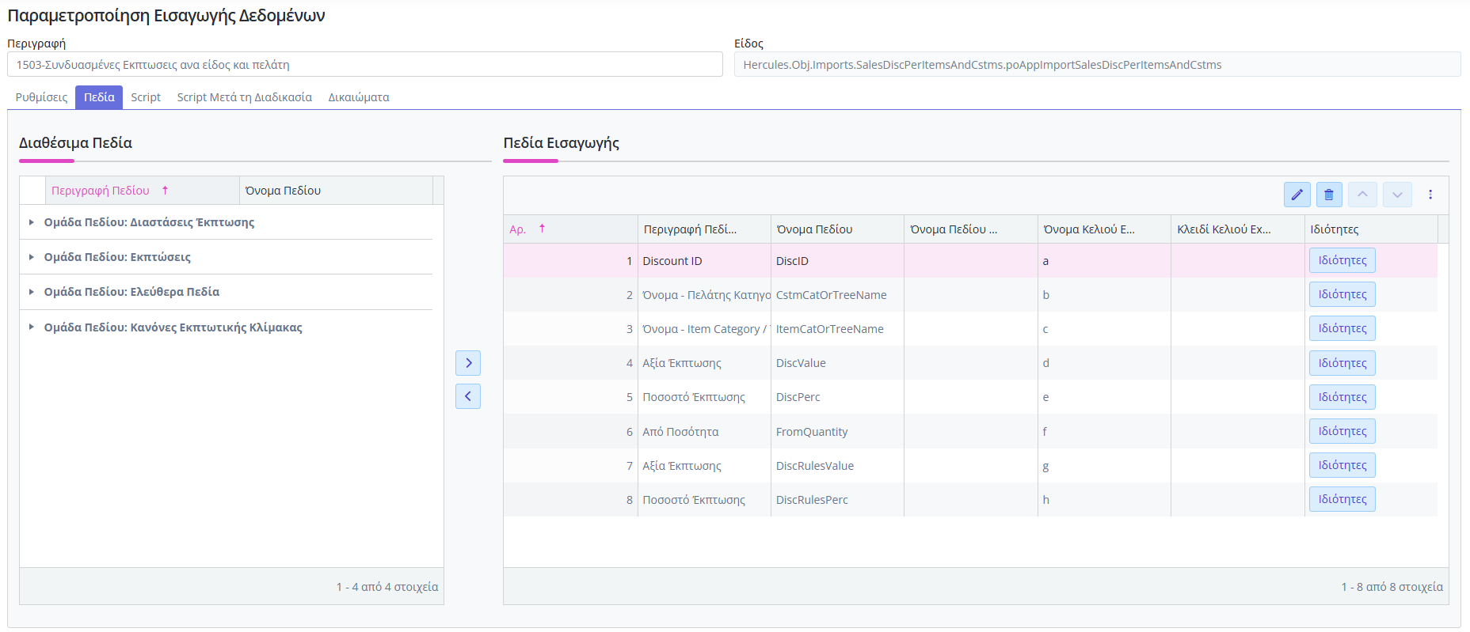Open Ιδιότητες for the DiscRulesPerc row

click(x=1342, y=499)
